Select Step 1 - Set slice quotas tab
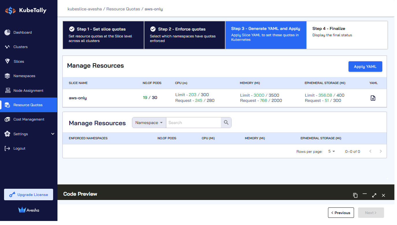Screen dimensions: 397x225 pos(103,35)
